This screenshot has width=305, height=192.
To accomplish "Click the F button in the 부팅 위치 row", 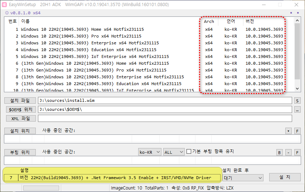I will [x=297, y=152].
